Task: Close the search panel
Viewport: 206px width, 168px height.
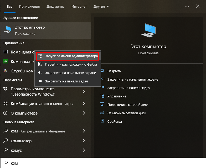Action: click(x=198, y=6)
